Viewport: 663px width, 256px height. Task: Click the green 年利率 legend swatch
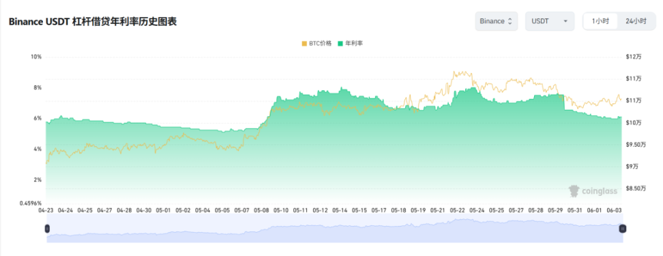[340, 43]
